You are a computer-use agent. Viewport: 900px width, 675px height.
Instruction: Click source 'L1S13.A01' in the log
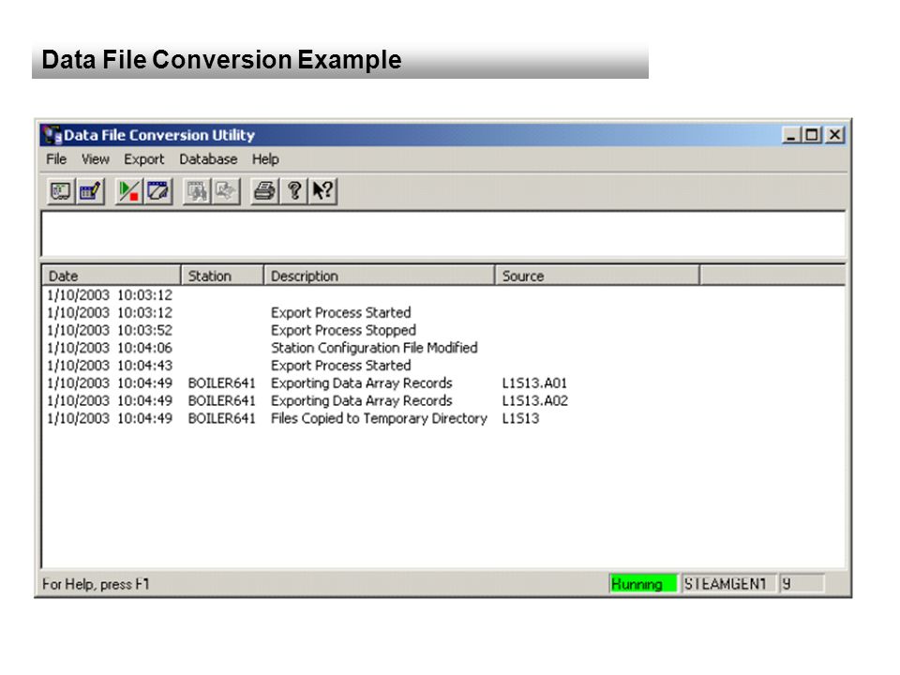(x=534, y=383)
